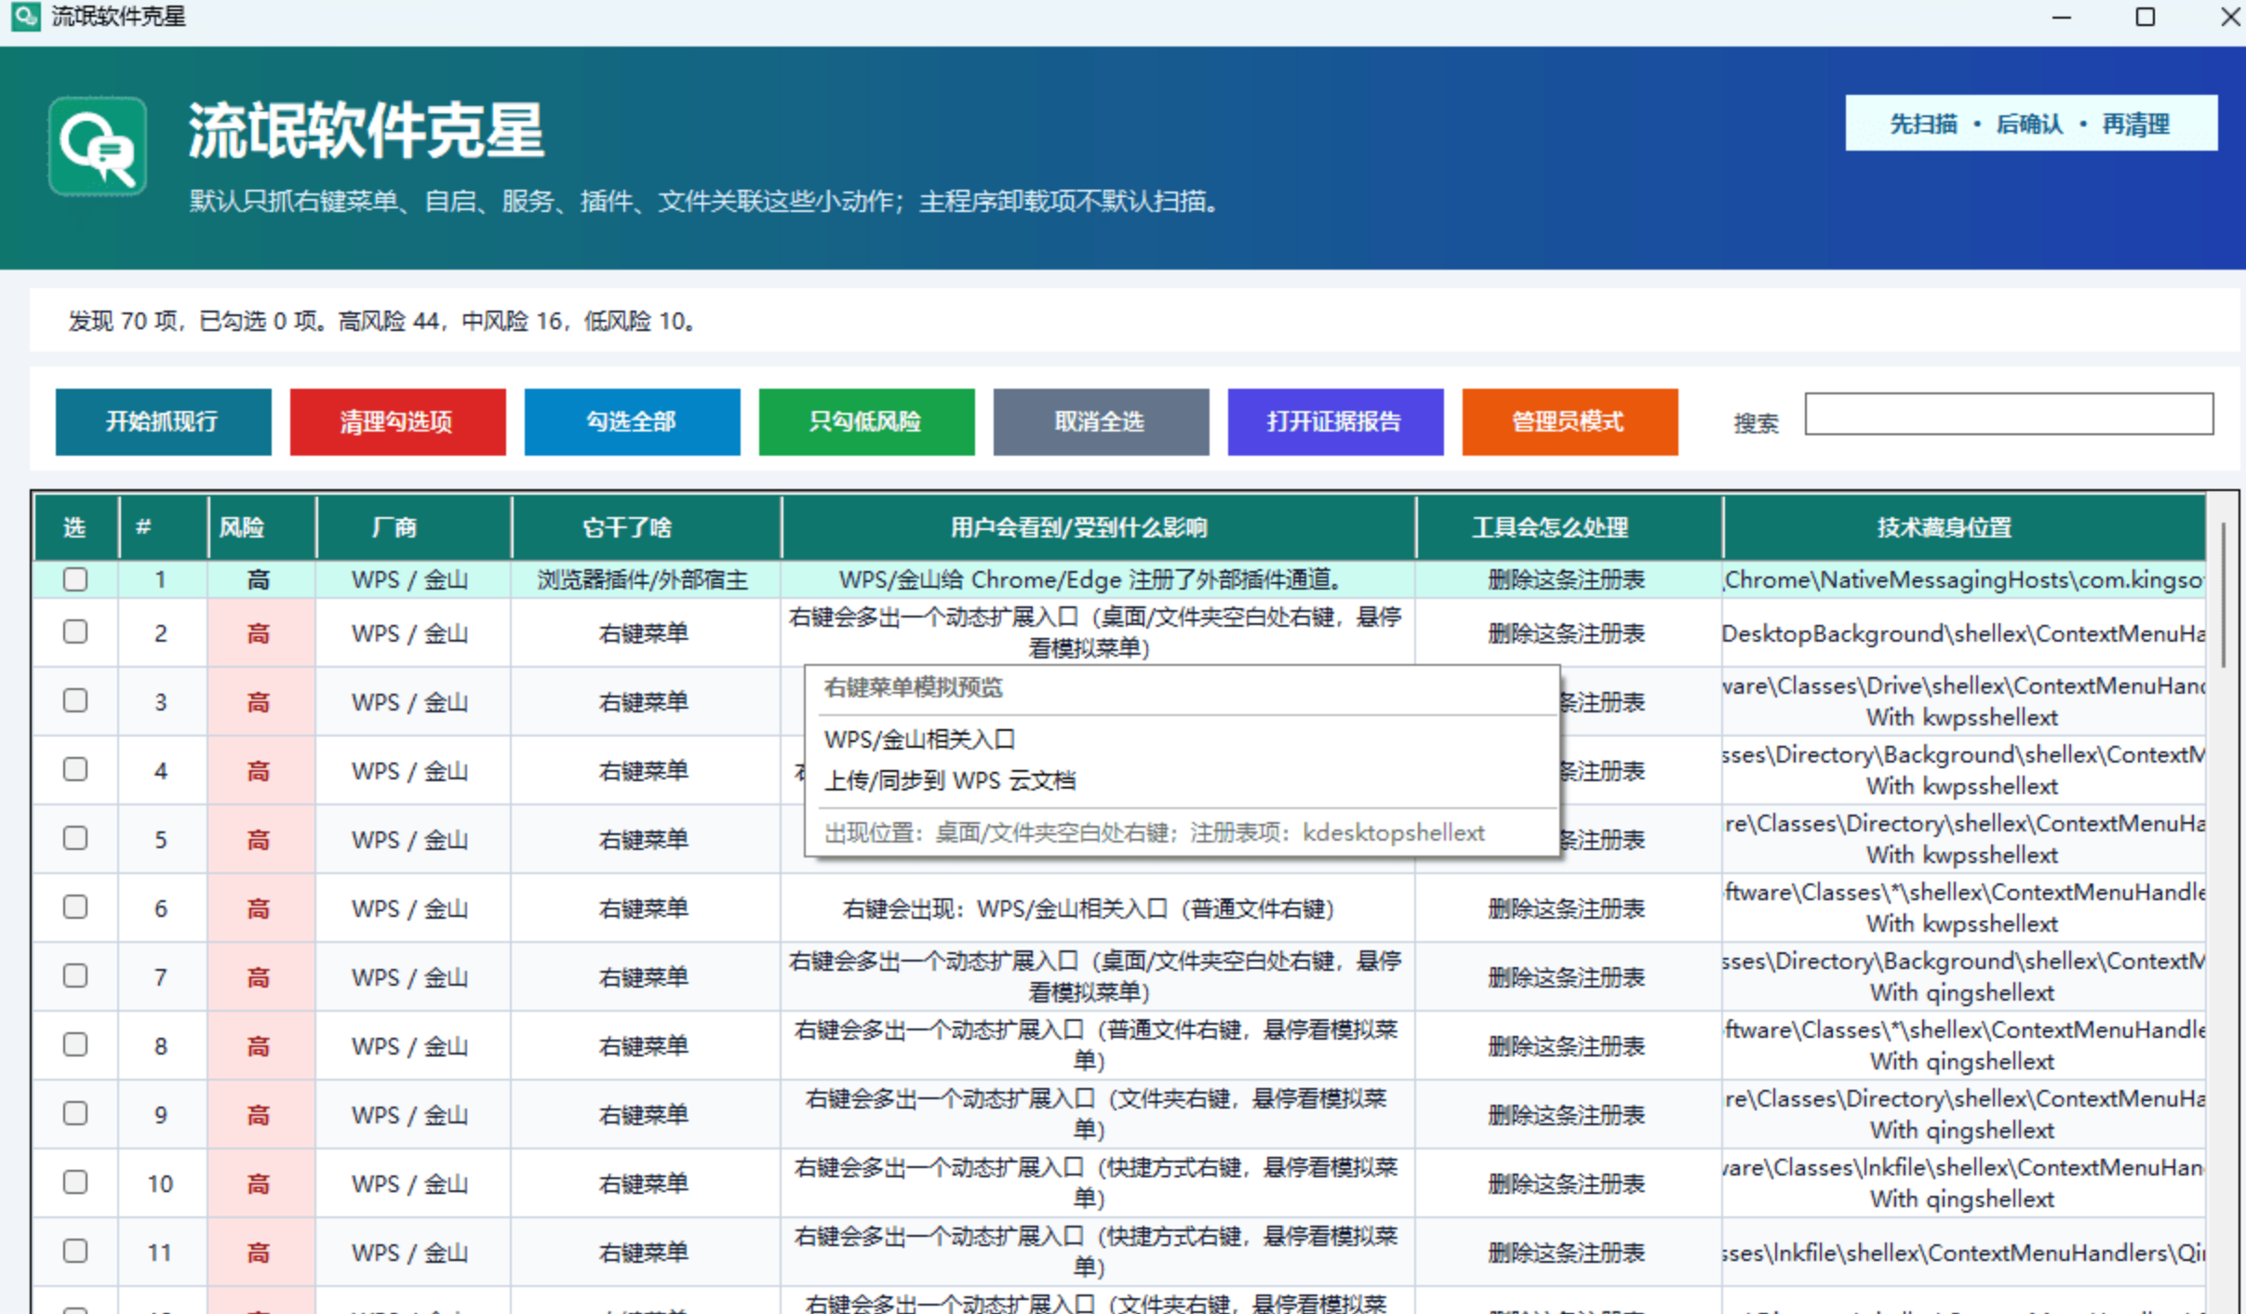Click WPS/金山相关入口 in the preview popup
This screenshot has width=2246, height=1314.
(x=919, y=739)
